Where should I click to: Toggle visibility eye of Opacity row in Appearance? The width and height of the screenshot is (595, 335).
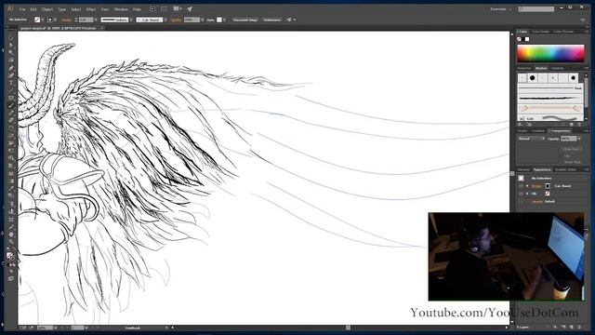tap(521, 202)
